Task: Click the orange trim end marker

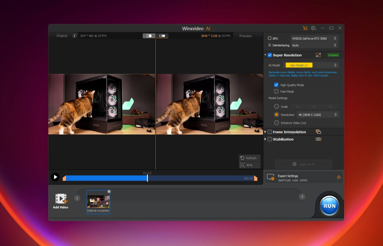Action: (256, 178)
